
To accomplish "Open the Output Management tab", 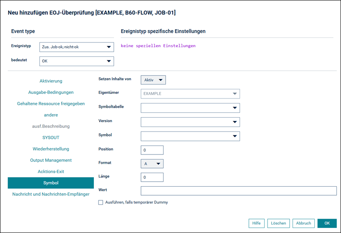I will [51, 160].
